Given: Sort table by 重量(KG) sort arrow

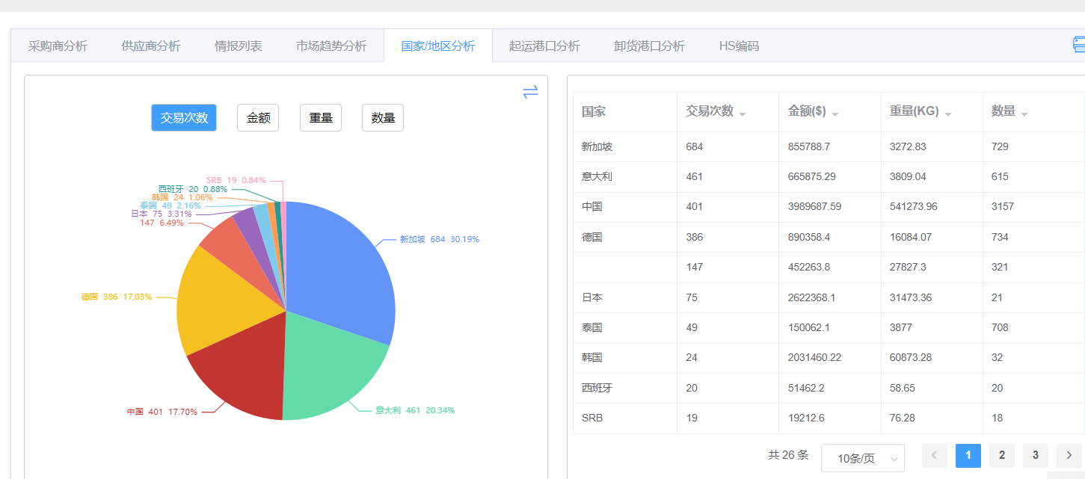Looking at the screenshot, I should [x=948, y=114].
